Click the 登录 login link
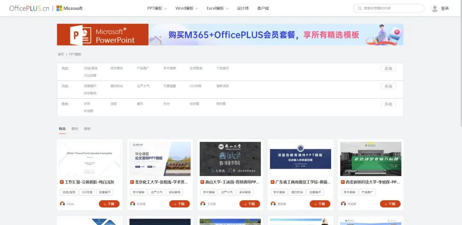Image resolution: width=462 pixels, height=225 pixels. 445,8
